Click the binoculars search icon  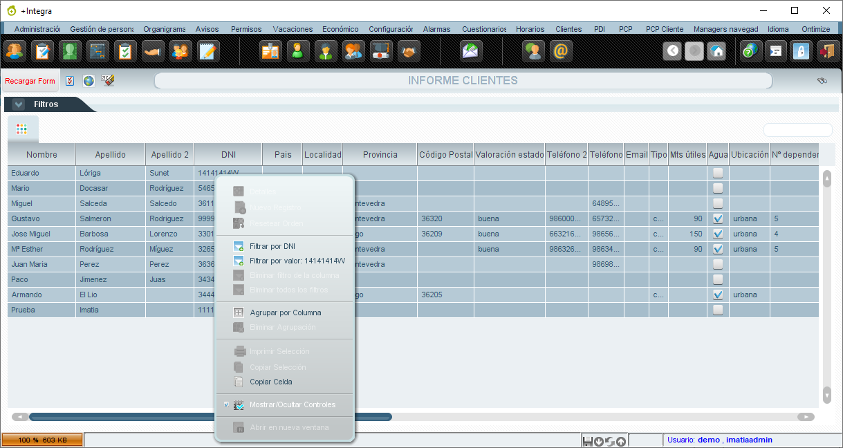click(822, 81)
